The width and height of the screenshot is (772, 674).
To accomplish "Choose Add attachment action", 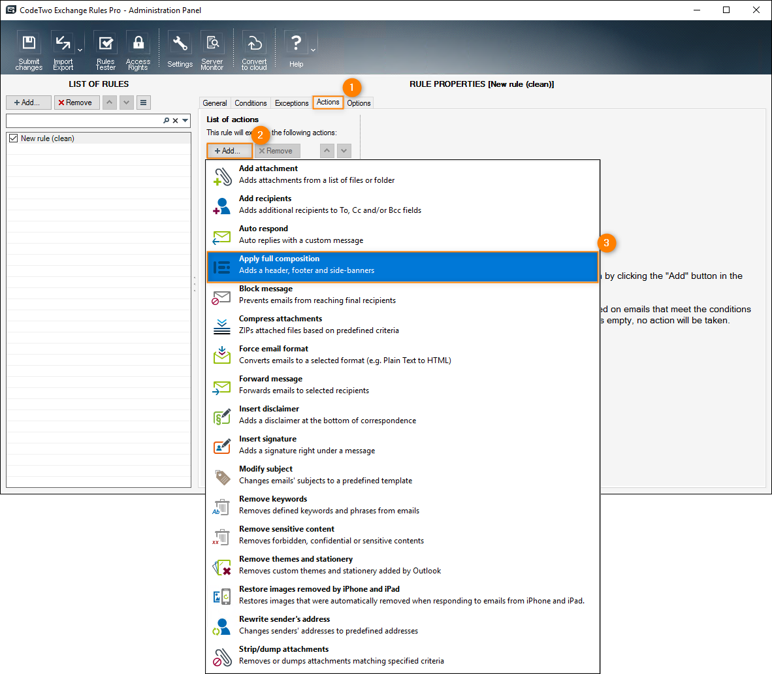I will coord(402,174).
